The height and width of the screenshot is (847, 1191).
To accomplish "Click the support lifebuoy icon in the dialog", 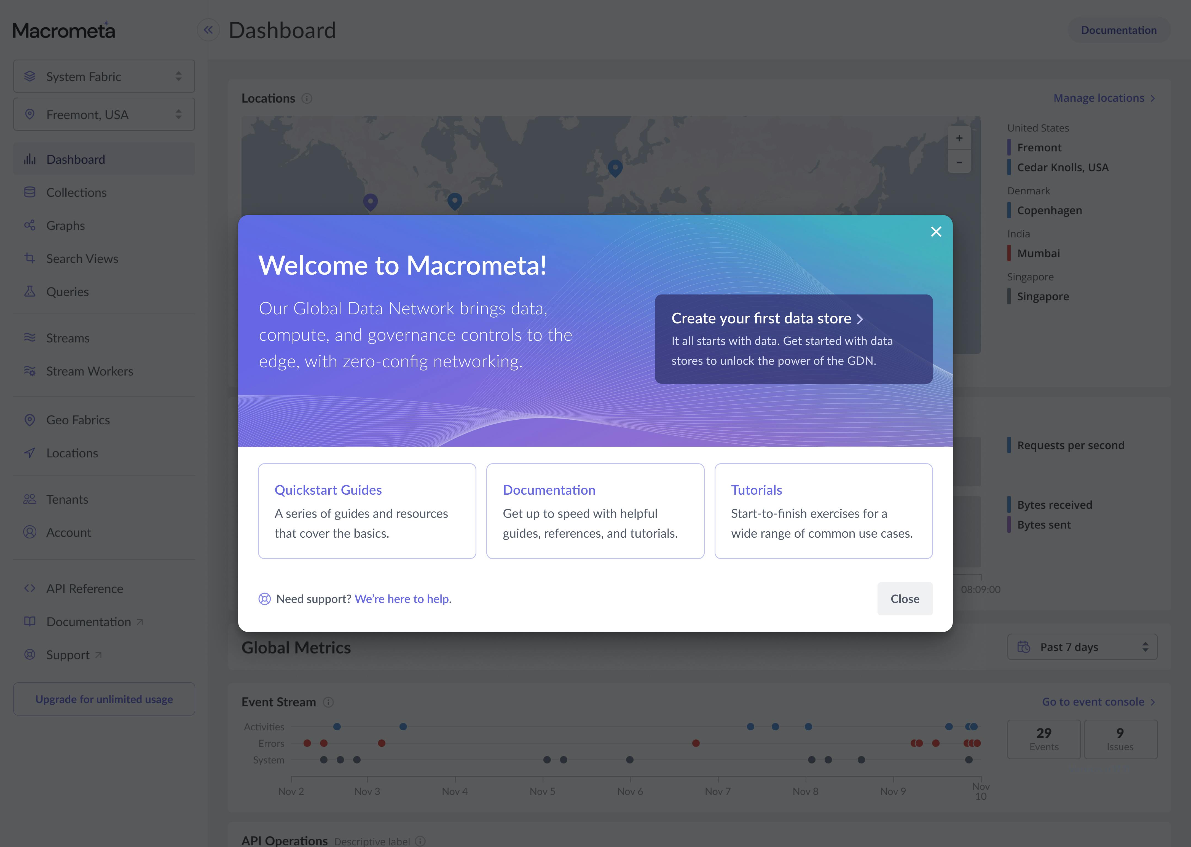I will (x=265, y=599).
